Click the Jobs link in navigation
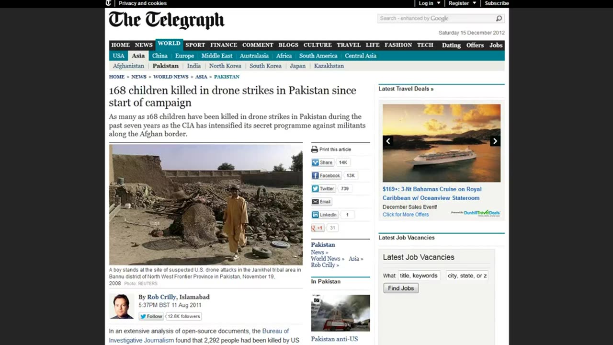Viewport: 613px width, 345px height. (x=496, y=46)
